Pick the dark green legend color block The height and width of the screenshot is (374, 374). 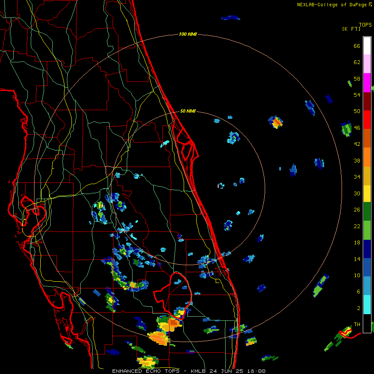pyautogui.click(x=367, y=212)
